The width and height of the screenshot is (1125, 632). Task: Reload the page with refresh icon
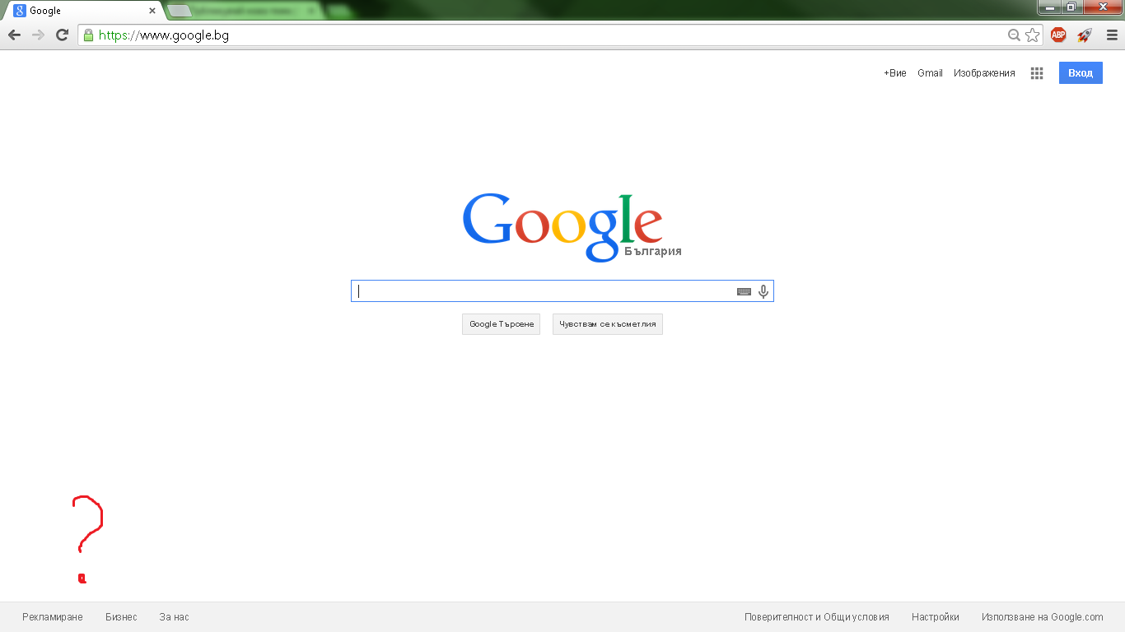tap(62, 35)
